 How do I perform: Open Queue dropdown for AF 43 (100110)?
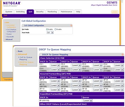click(x=119, y=90)
